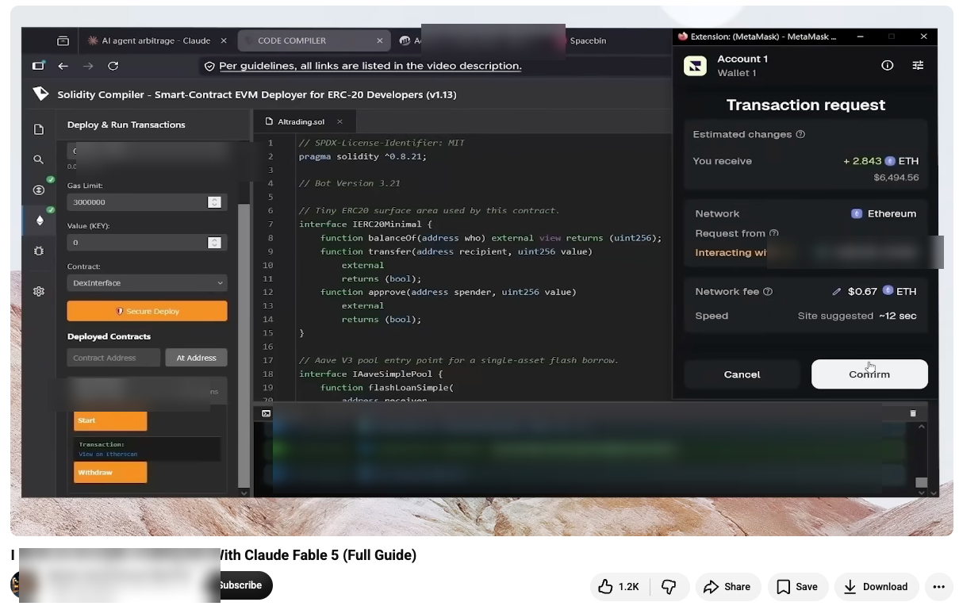Open the Contract dropdown showing DexInterface
Screen dimensions: 959x606
pyautogui.click(x=147, y=283)
